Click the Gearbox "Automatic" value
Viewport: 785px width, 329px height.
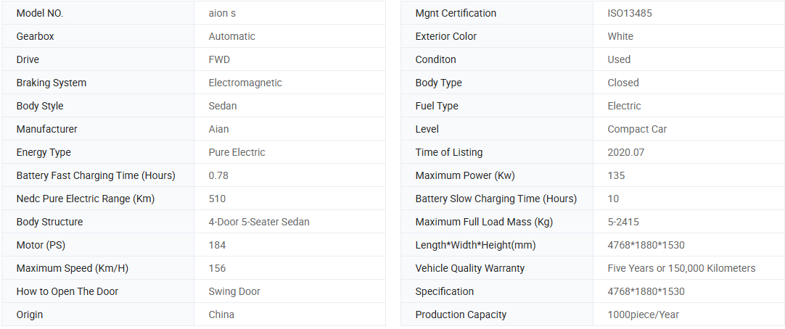pyautogui.click(x=231, y=36)
